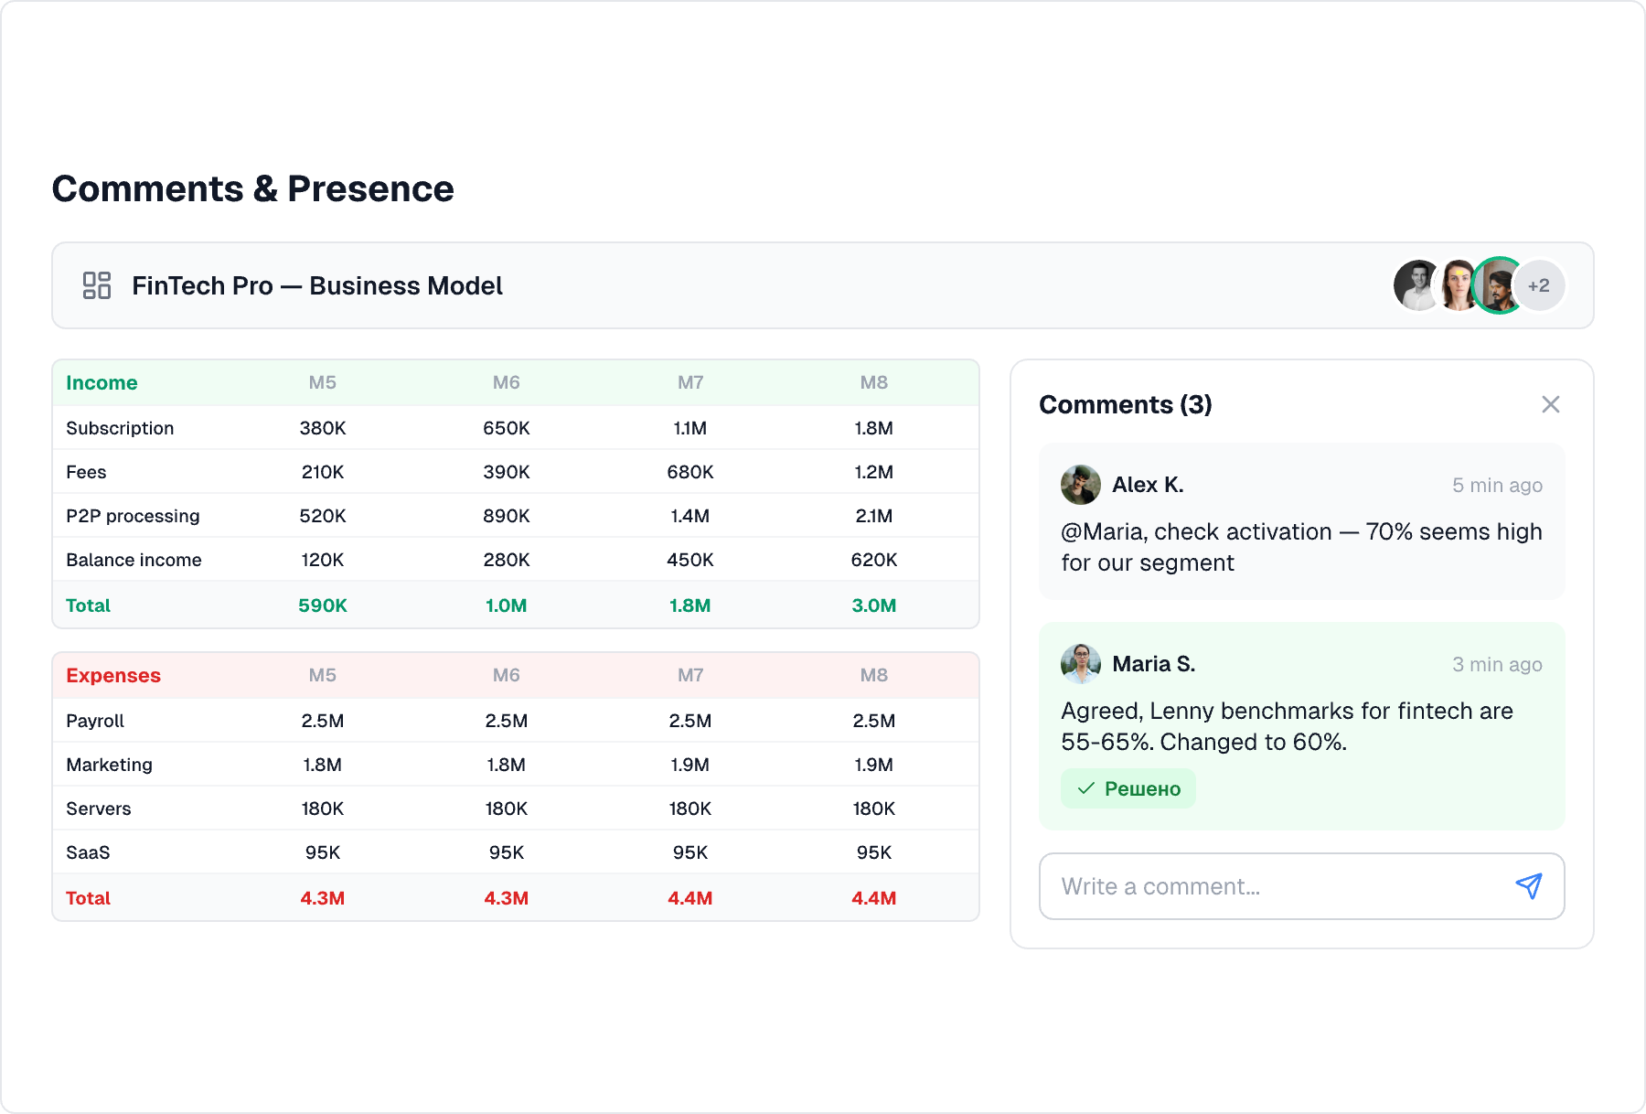Open Maria S.'s avatar in the comments
The height and width of the screenshot is (1114, 1646).
[x=1080, y=664]
